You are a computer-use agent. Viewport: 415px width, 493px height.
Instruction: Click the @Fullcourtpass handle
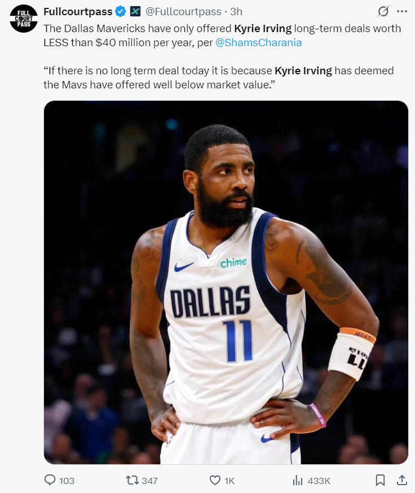point(183,12)
